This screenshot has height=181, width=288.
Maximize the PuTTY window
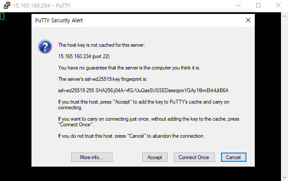[x=258, y=5]
